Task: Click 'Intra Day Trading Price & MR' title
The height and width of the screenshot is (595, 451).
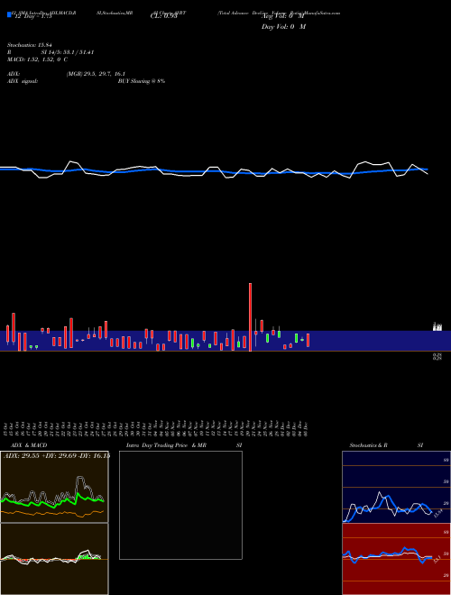Action: tap(166, 445)
